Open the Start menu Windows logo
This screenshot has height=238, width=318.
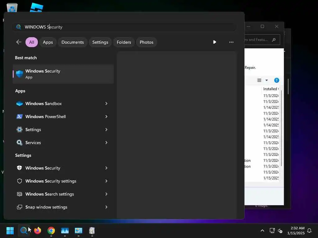[10, 231]
